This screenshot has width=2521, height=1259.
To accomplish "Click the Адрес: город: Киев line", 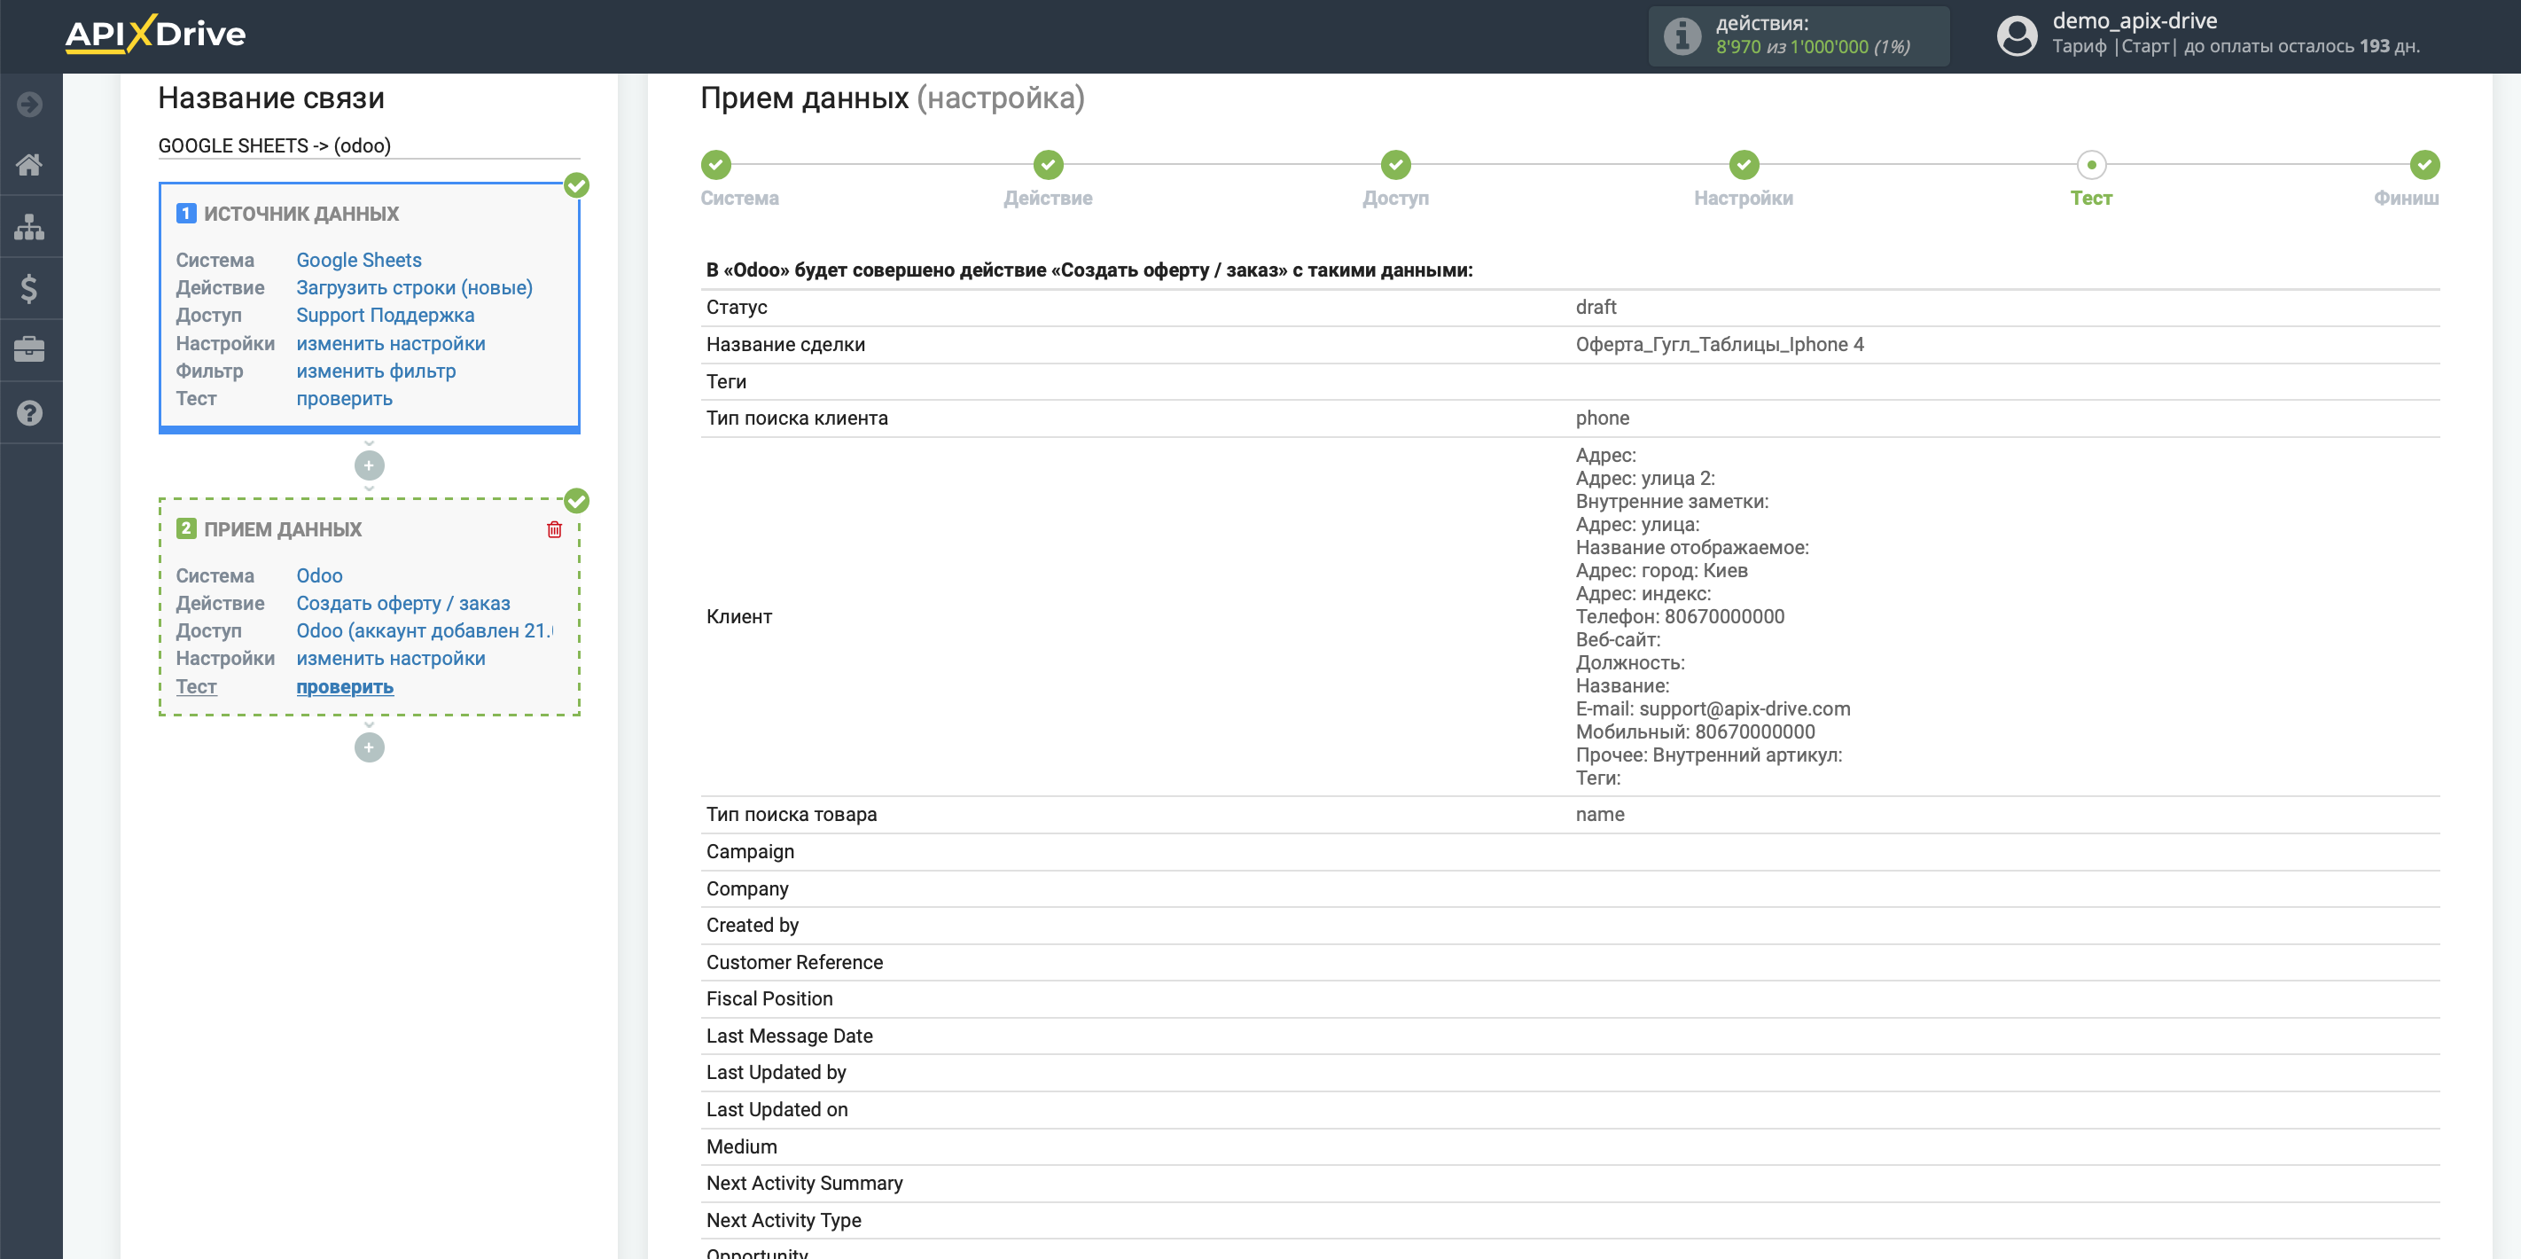I will click(x=1662, y=571).
